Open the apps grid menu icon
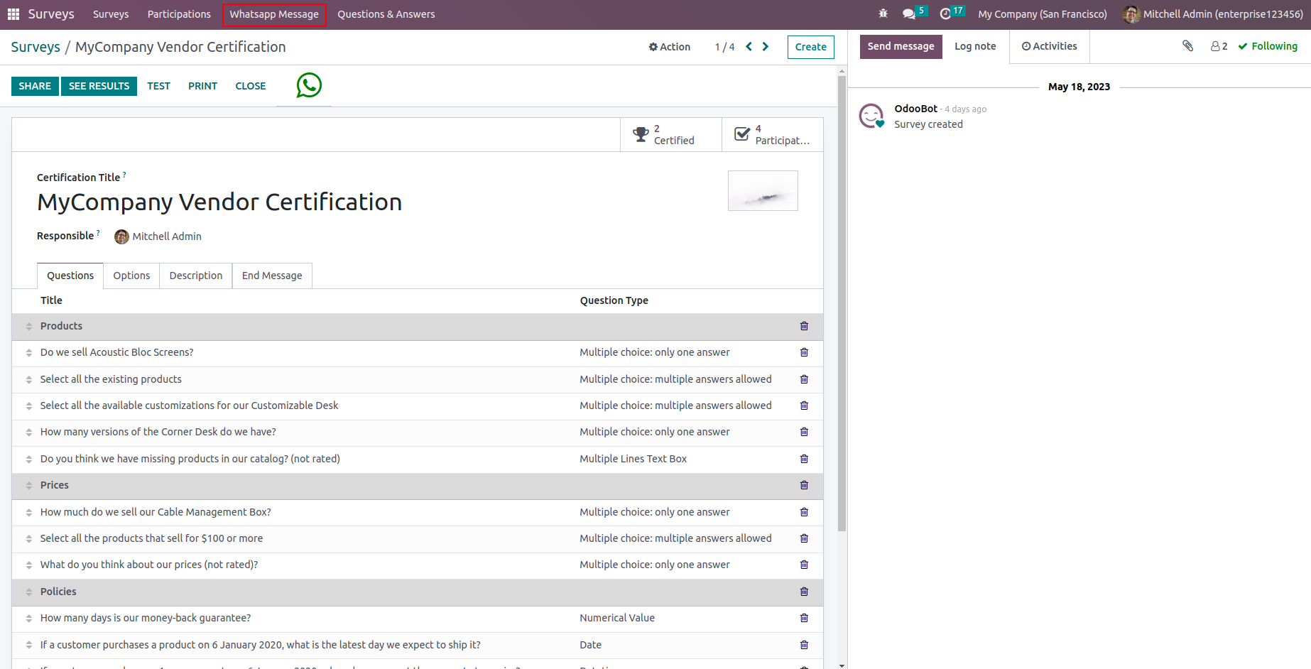This screenshot has height=669, width=1311. pyautogui.click(x=13, y=14)
